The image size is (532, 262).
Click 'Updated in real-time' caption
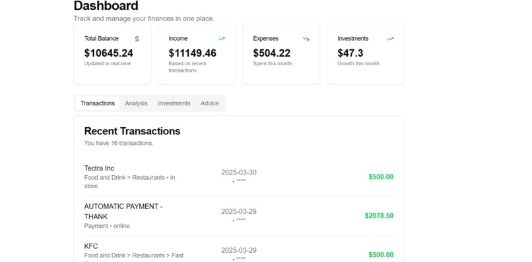pyautogui.click(x=108, y=64)
